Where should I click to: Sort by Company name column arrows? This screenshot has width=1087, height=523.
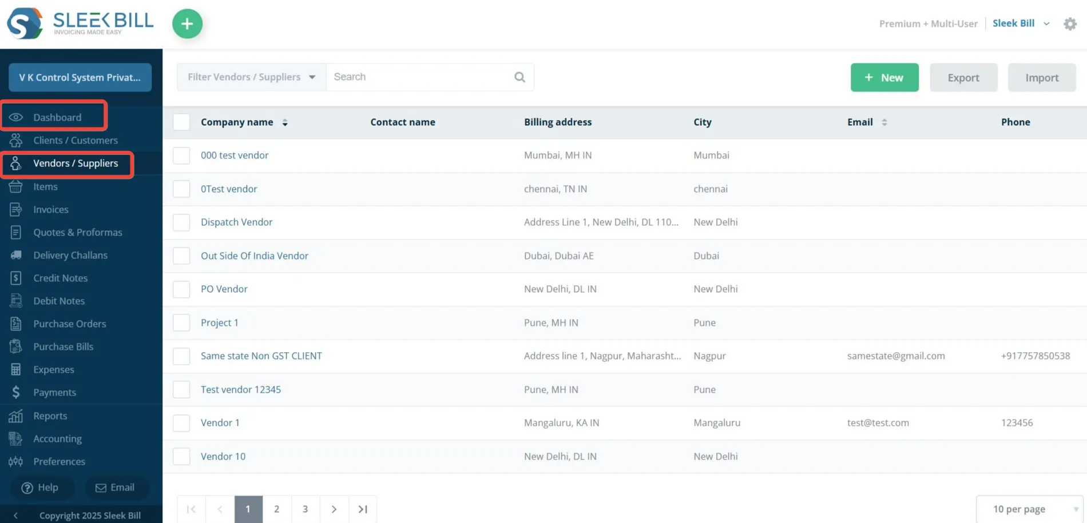coord(285,122)
